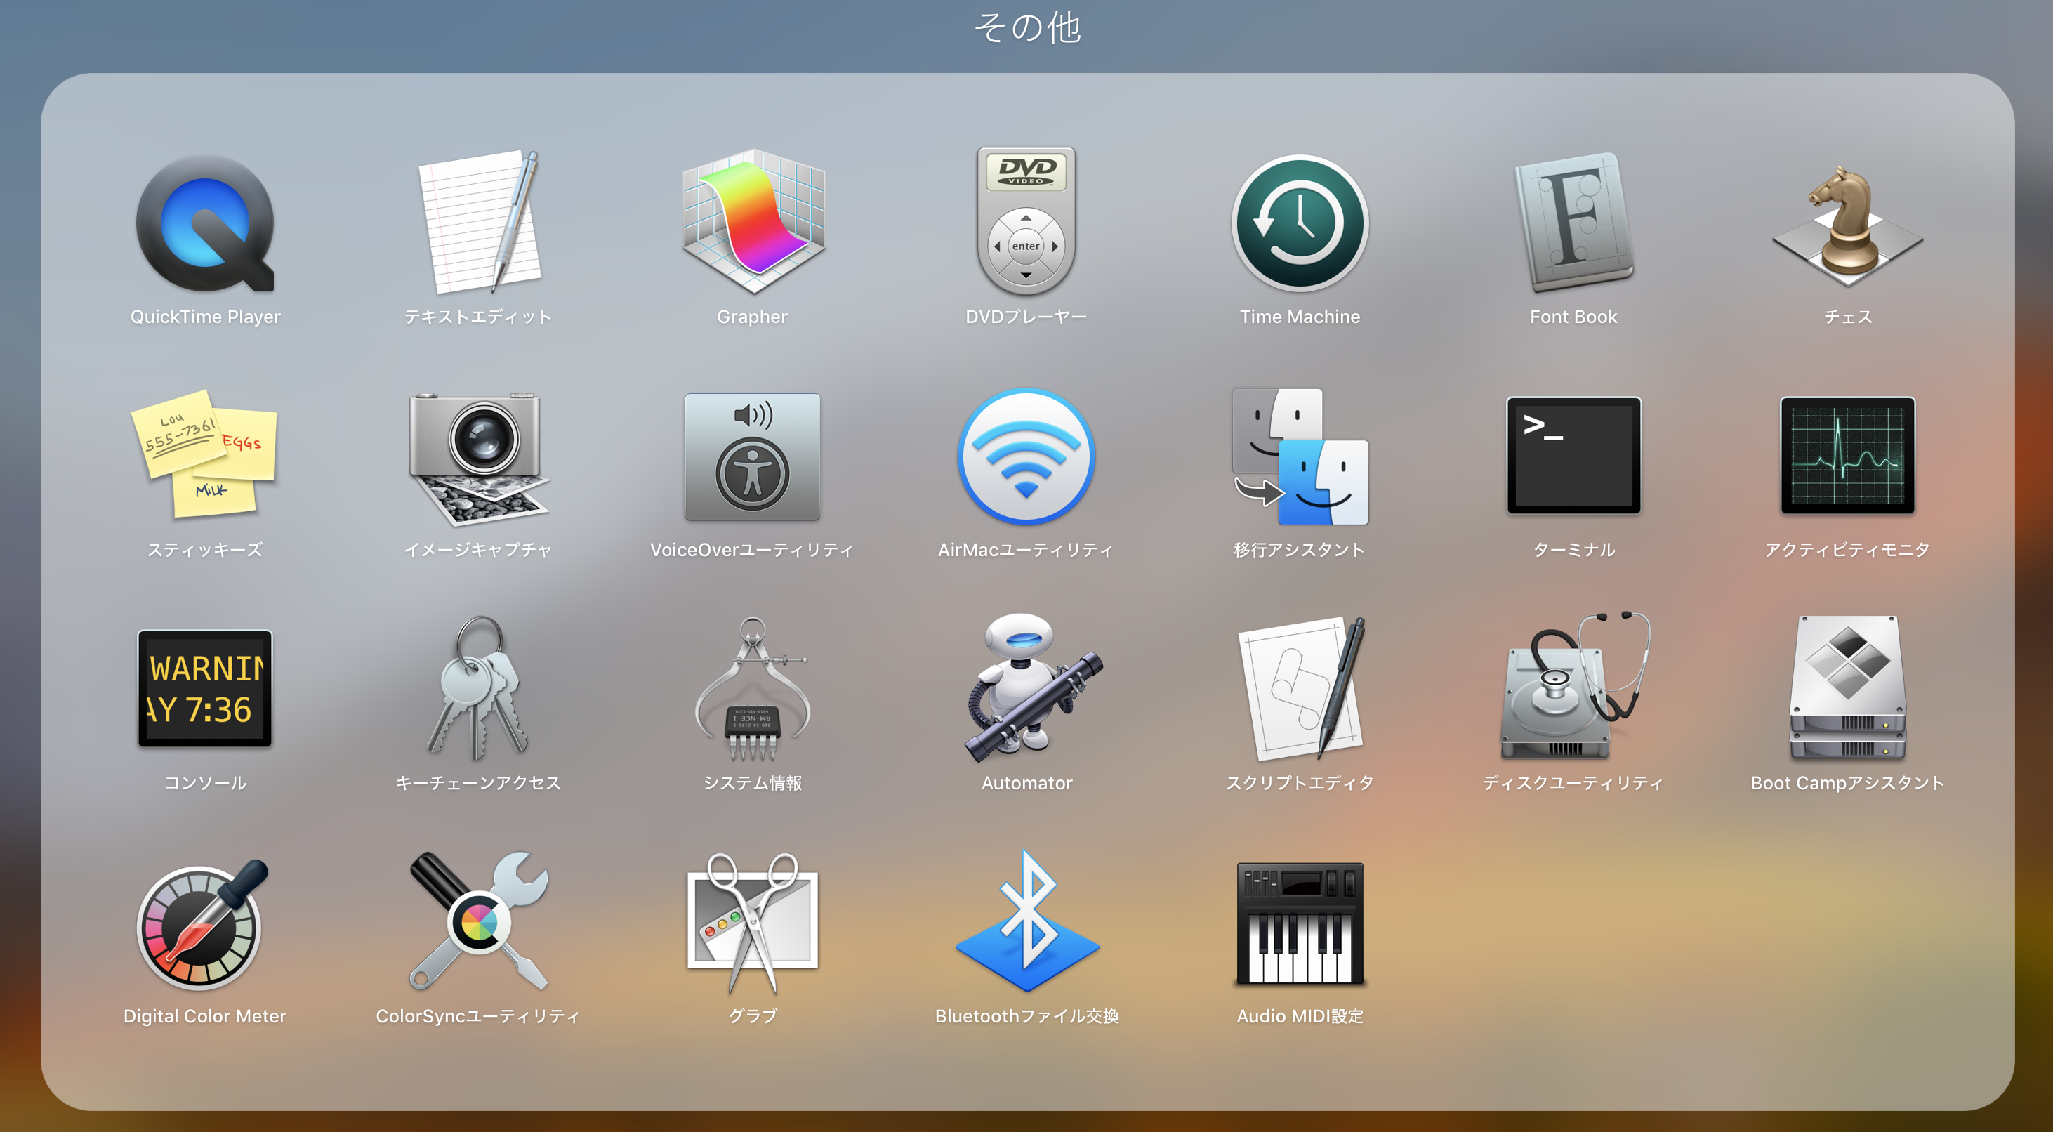This screenshot has width=2053, height=1132.
Task: Launch the ディスクユーティリティ stethoscope icon
Action: (1574, 685)
